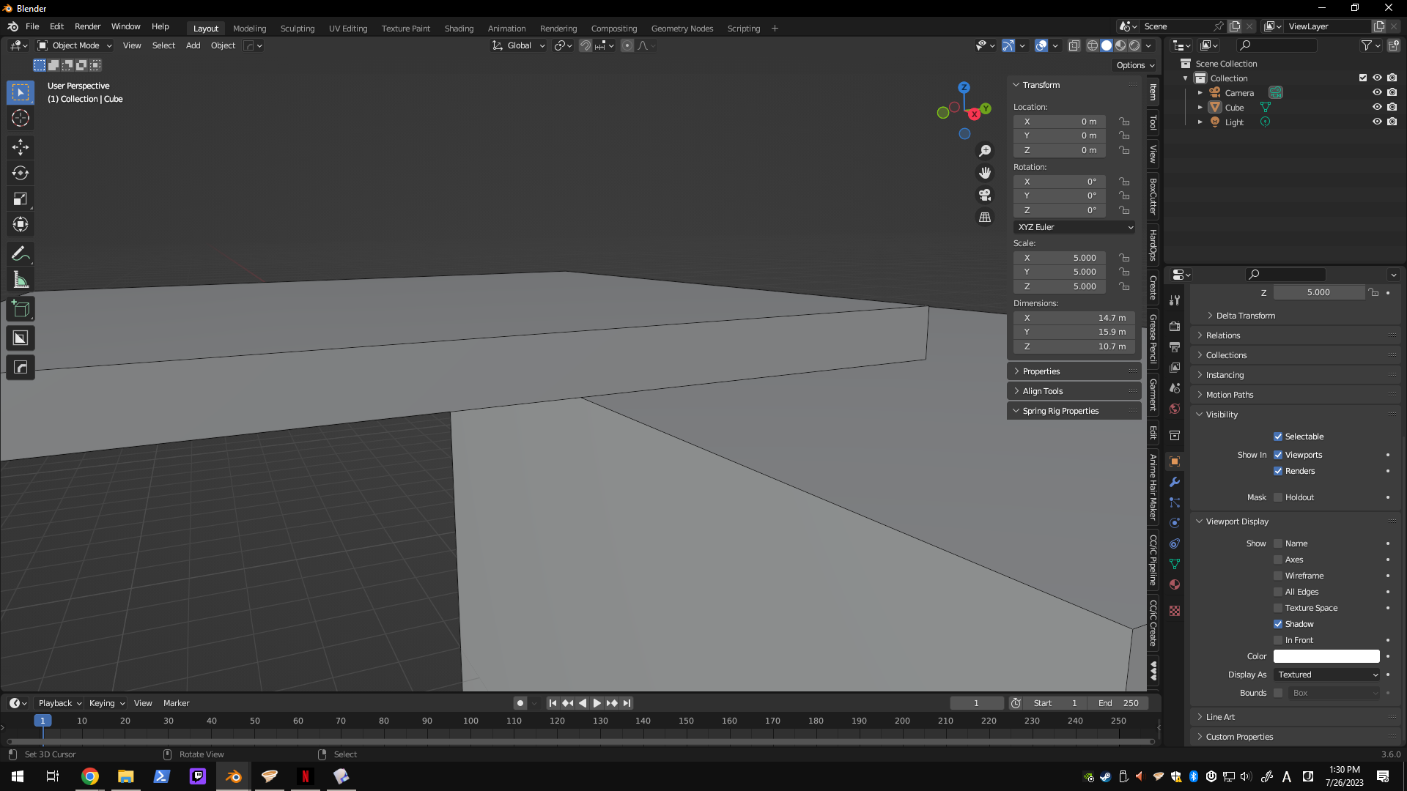Choose the Add Cube tool
Viewport: 1407px width, 791px height.
[x=21, y=309]
